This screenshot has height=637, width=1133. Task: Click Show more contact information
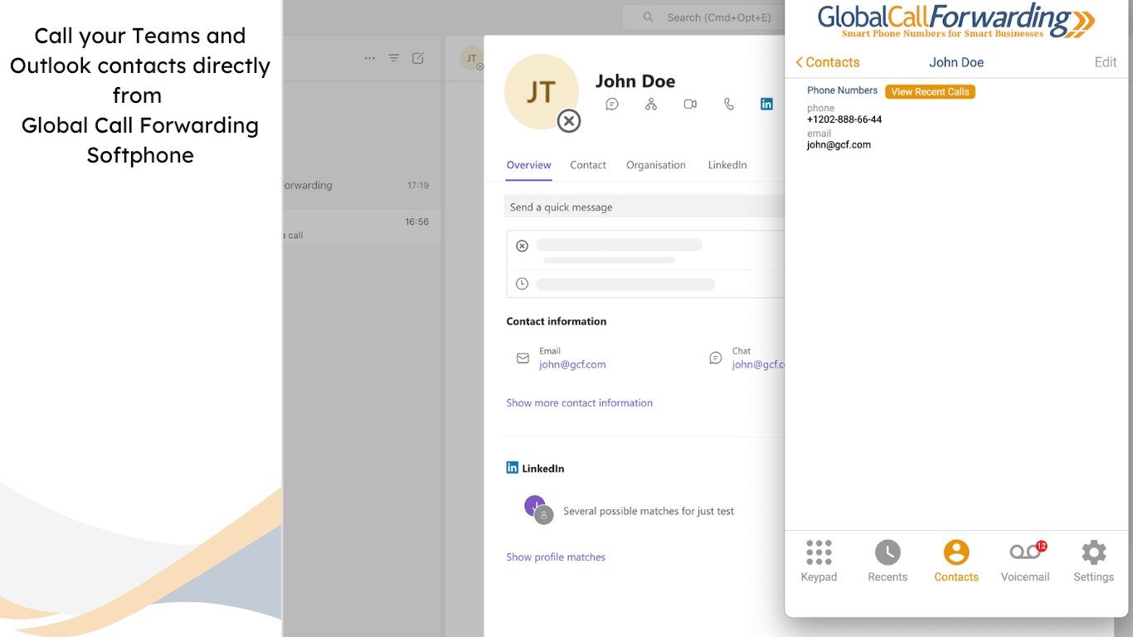click(580, 403)
